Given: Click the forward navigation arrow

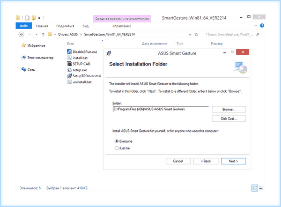Looking at the screenshot, I should [30, 34].
